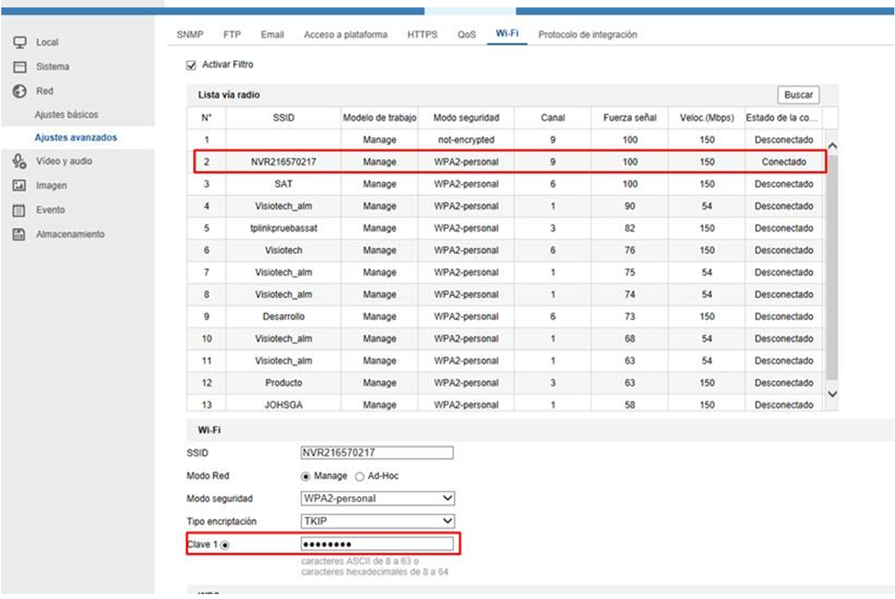
Task: Open Ajustes avanzados submenu
Action: (x=76, y=138)
